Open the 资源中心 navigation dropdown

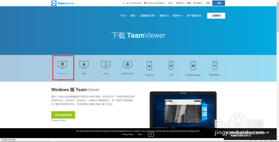point(178,16)
